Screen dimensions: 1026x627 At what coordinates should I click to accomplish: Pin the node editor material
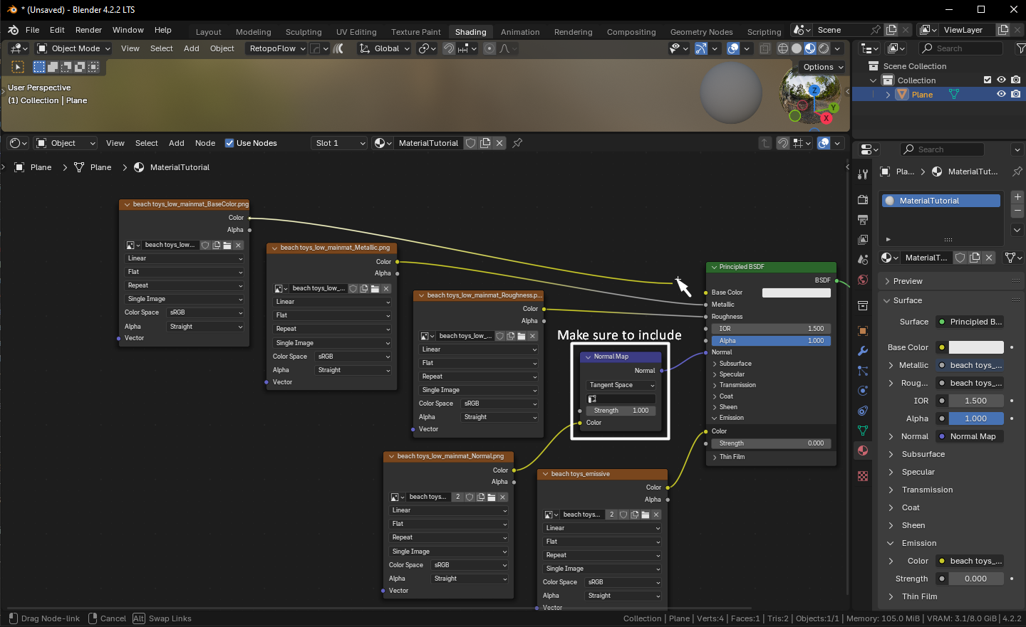click(517, 143)
